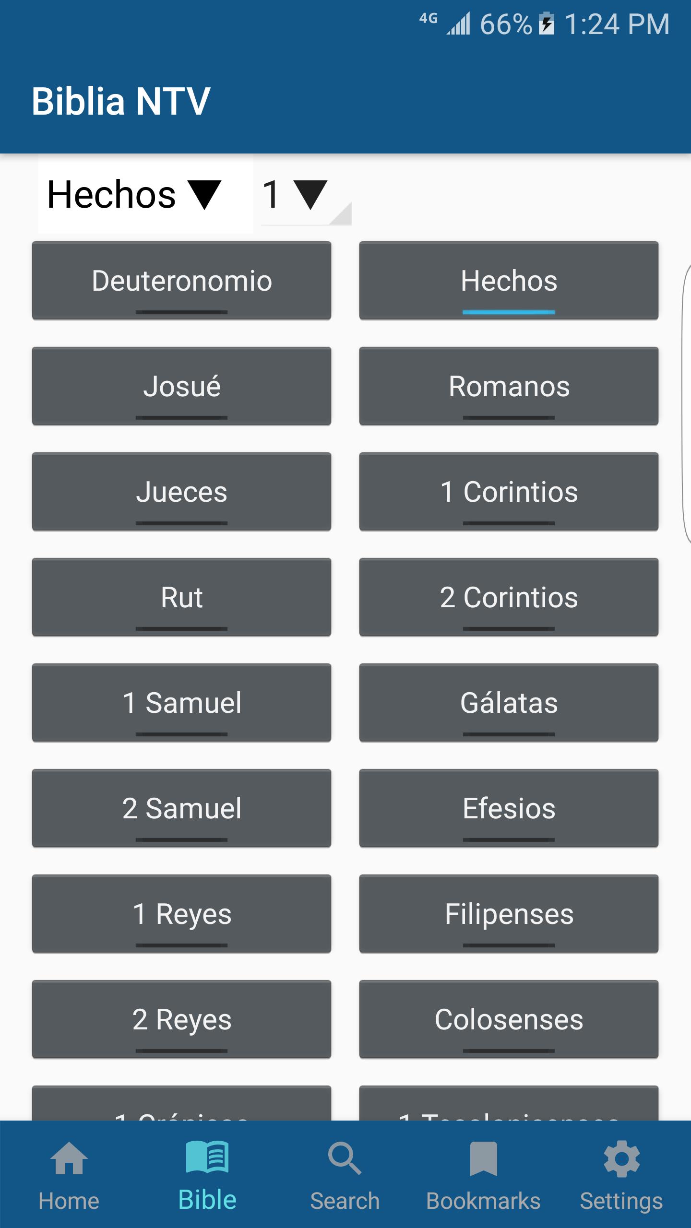
Task: Tap the battery icon in status bar
Action: pyautogui.click(x=546, y=24)
